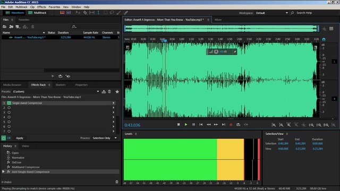This screenshot has width=340, height=191.
Task: Click the Apply button in Effects Rack
Action: 20,138
